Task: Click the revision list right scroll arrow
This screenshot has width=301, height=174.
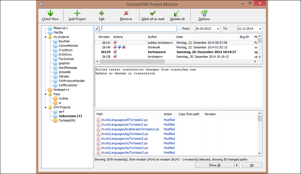Action: click(x=255, y=61)
